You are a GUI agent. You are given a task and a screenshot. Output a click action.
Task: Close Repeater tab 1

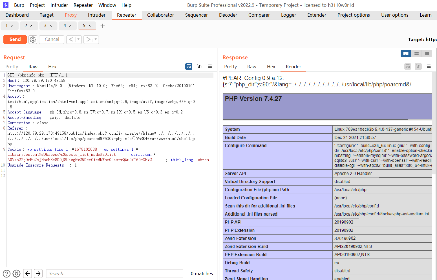click(12, 26)
